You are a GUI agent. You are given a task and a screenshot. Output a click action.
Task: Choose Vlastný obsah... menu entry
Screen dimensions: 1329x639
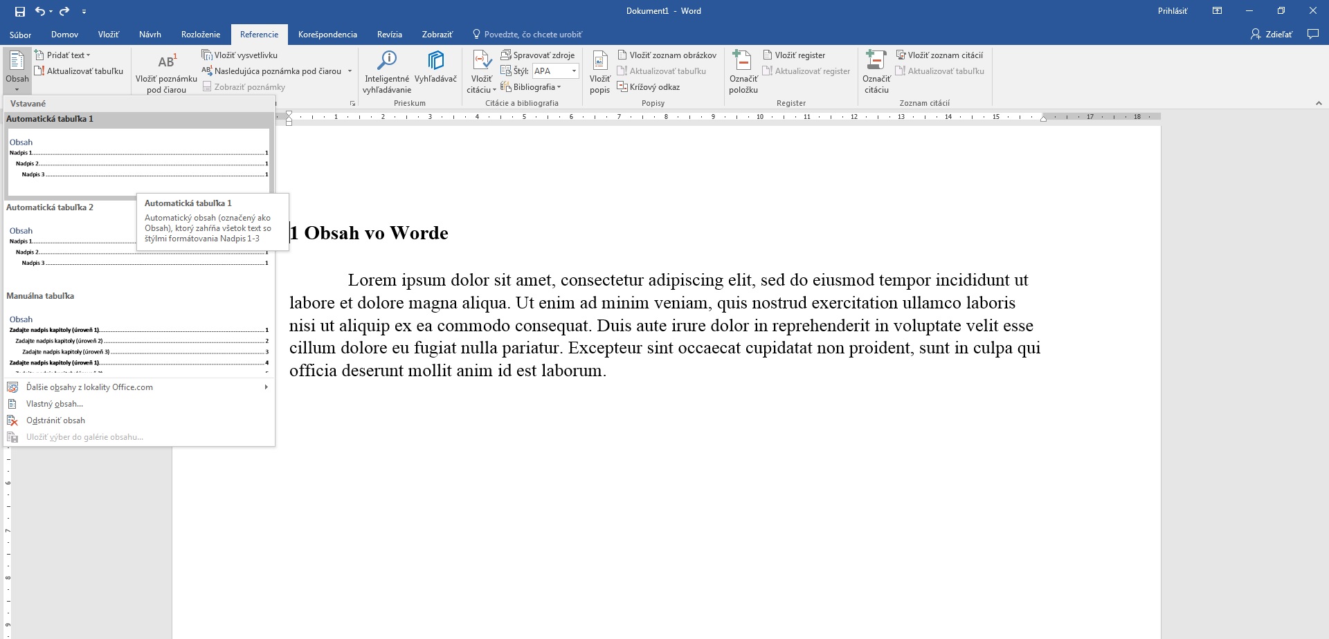139,404
